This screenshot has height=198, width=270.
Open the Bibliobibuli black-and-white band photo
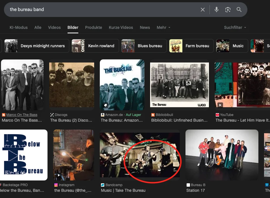pos(180,85)
